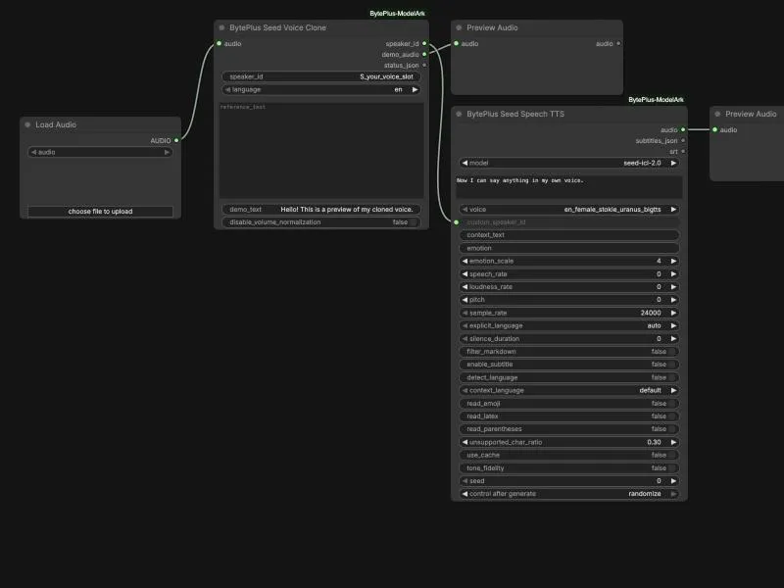Click choose file to upload button

coord(101,212)
